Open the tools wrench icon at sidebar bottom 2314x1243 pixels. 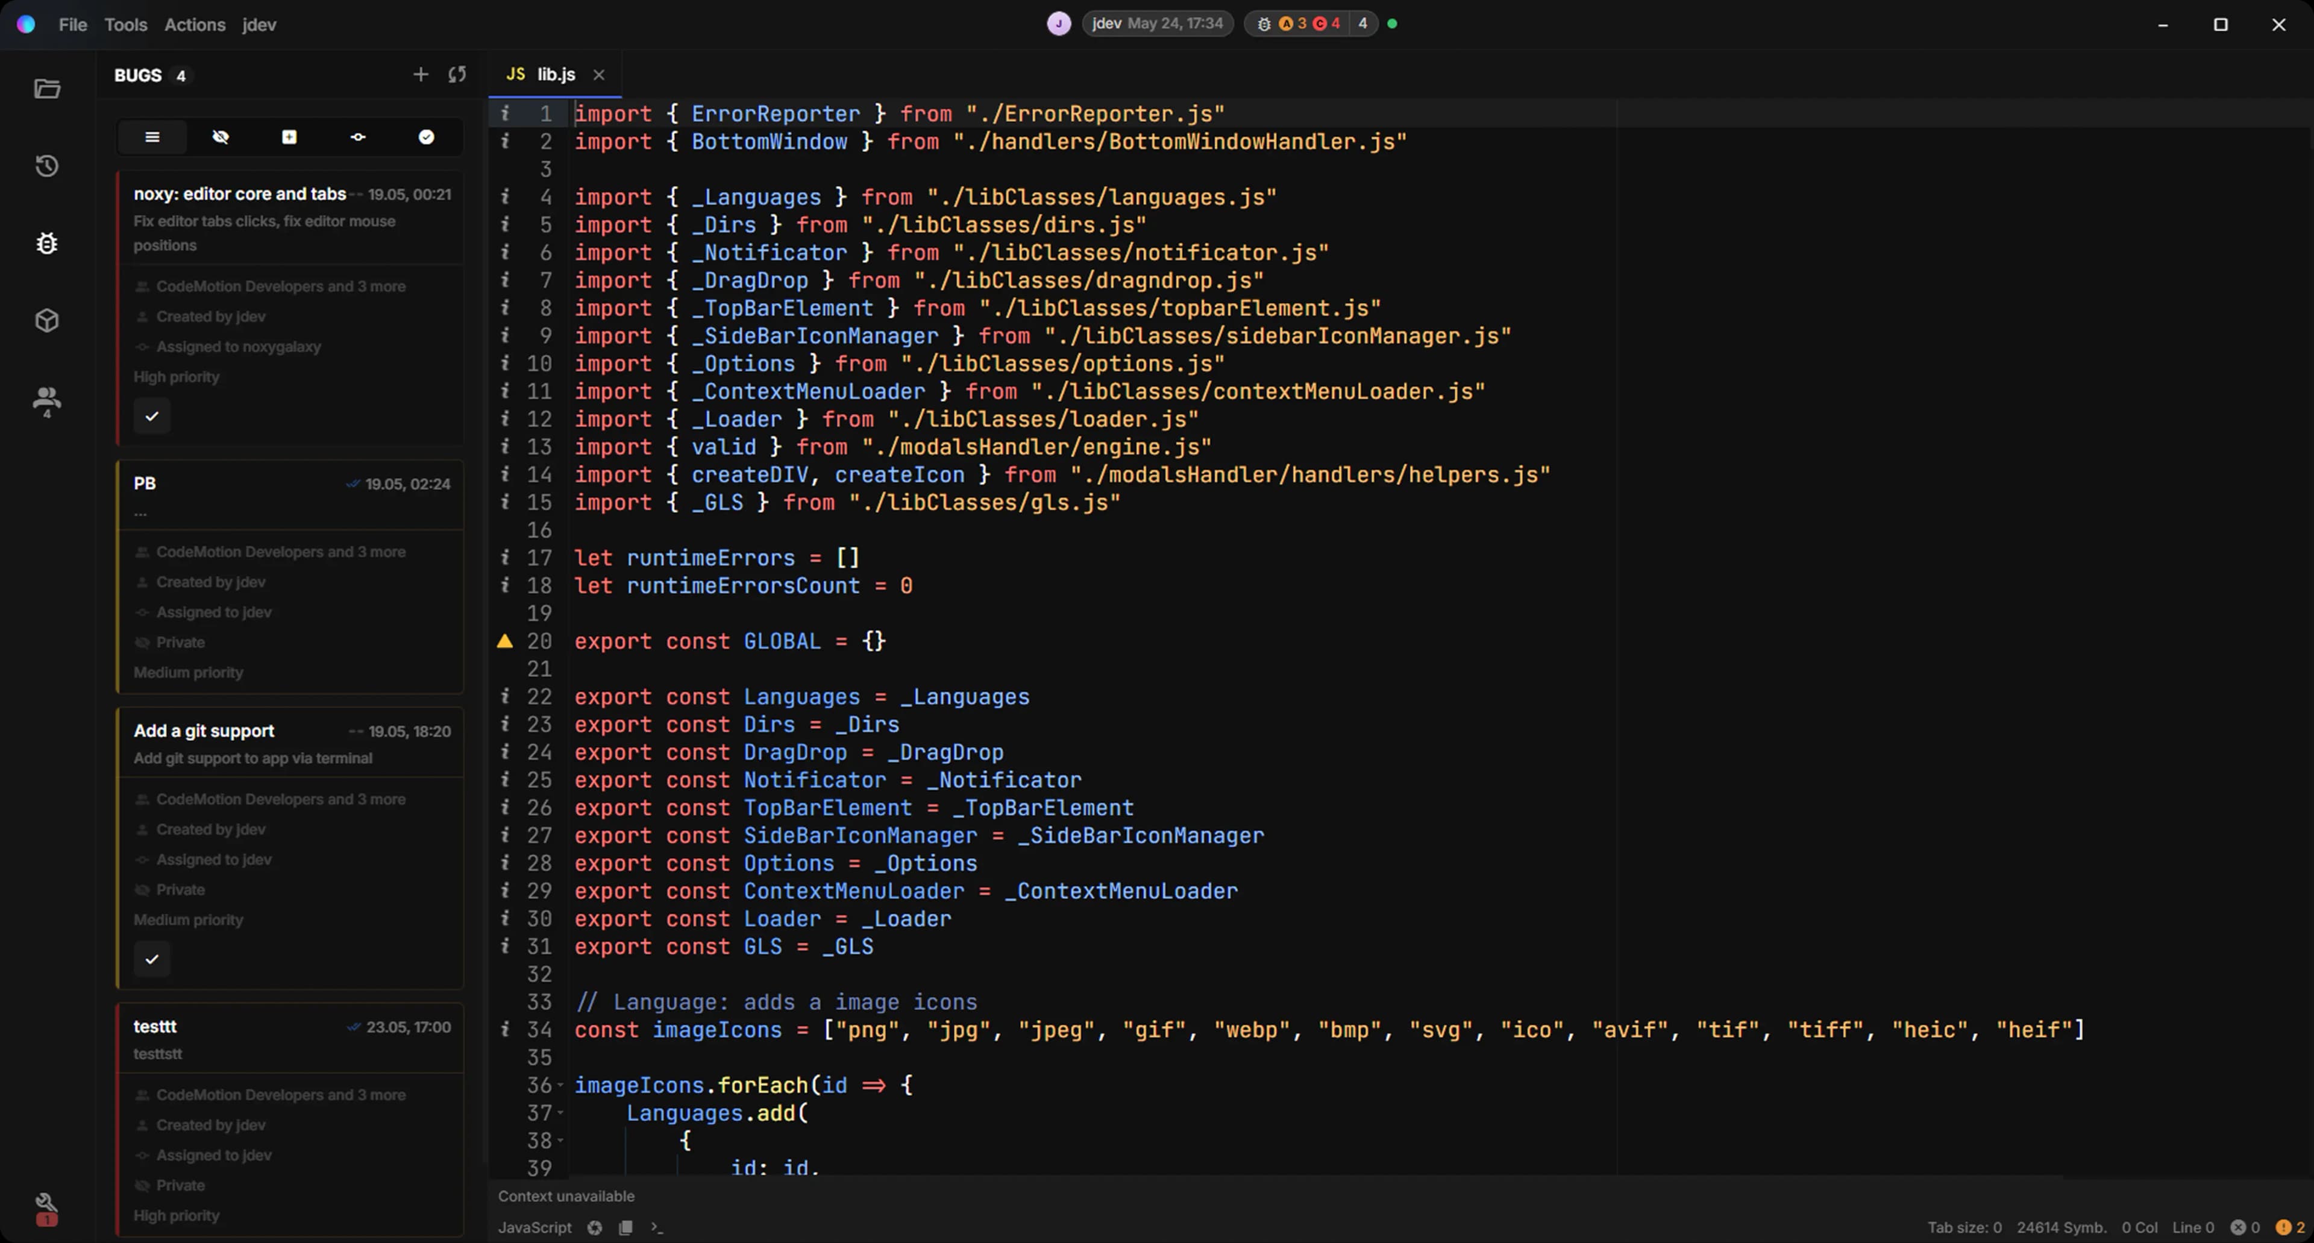tap(47, 1208)
